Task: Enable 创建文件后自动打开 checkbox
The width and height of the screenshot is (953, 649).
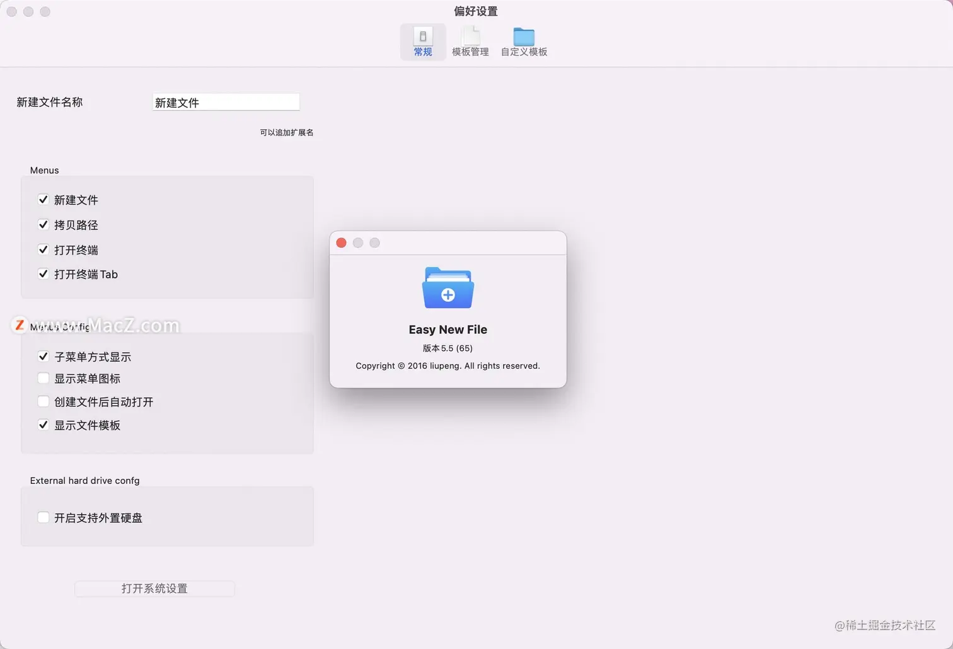Action: click(43, 401)
